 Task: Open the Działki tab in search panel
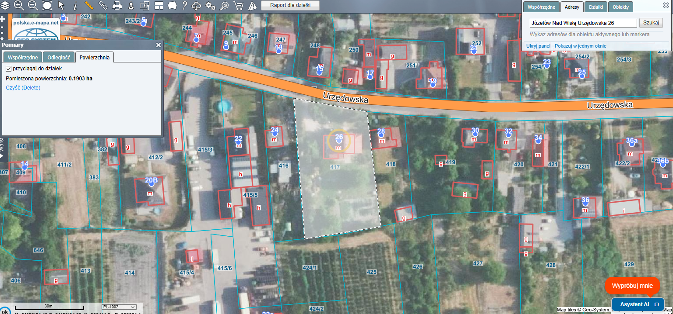[x=595, y=7]
